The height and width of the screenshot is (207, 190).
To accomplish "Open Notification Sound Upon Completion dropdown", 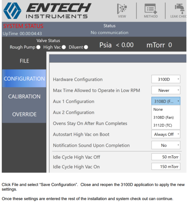I will pyautogui.click(x=166, y=146).
